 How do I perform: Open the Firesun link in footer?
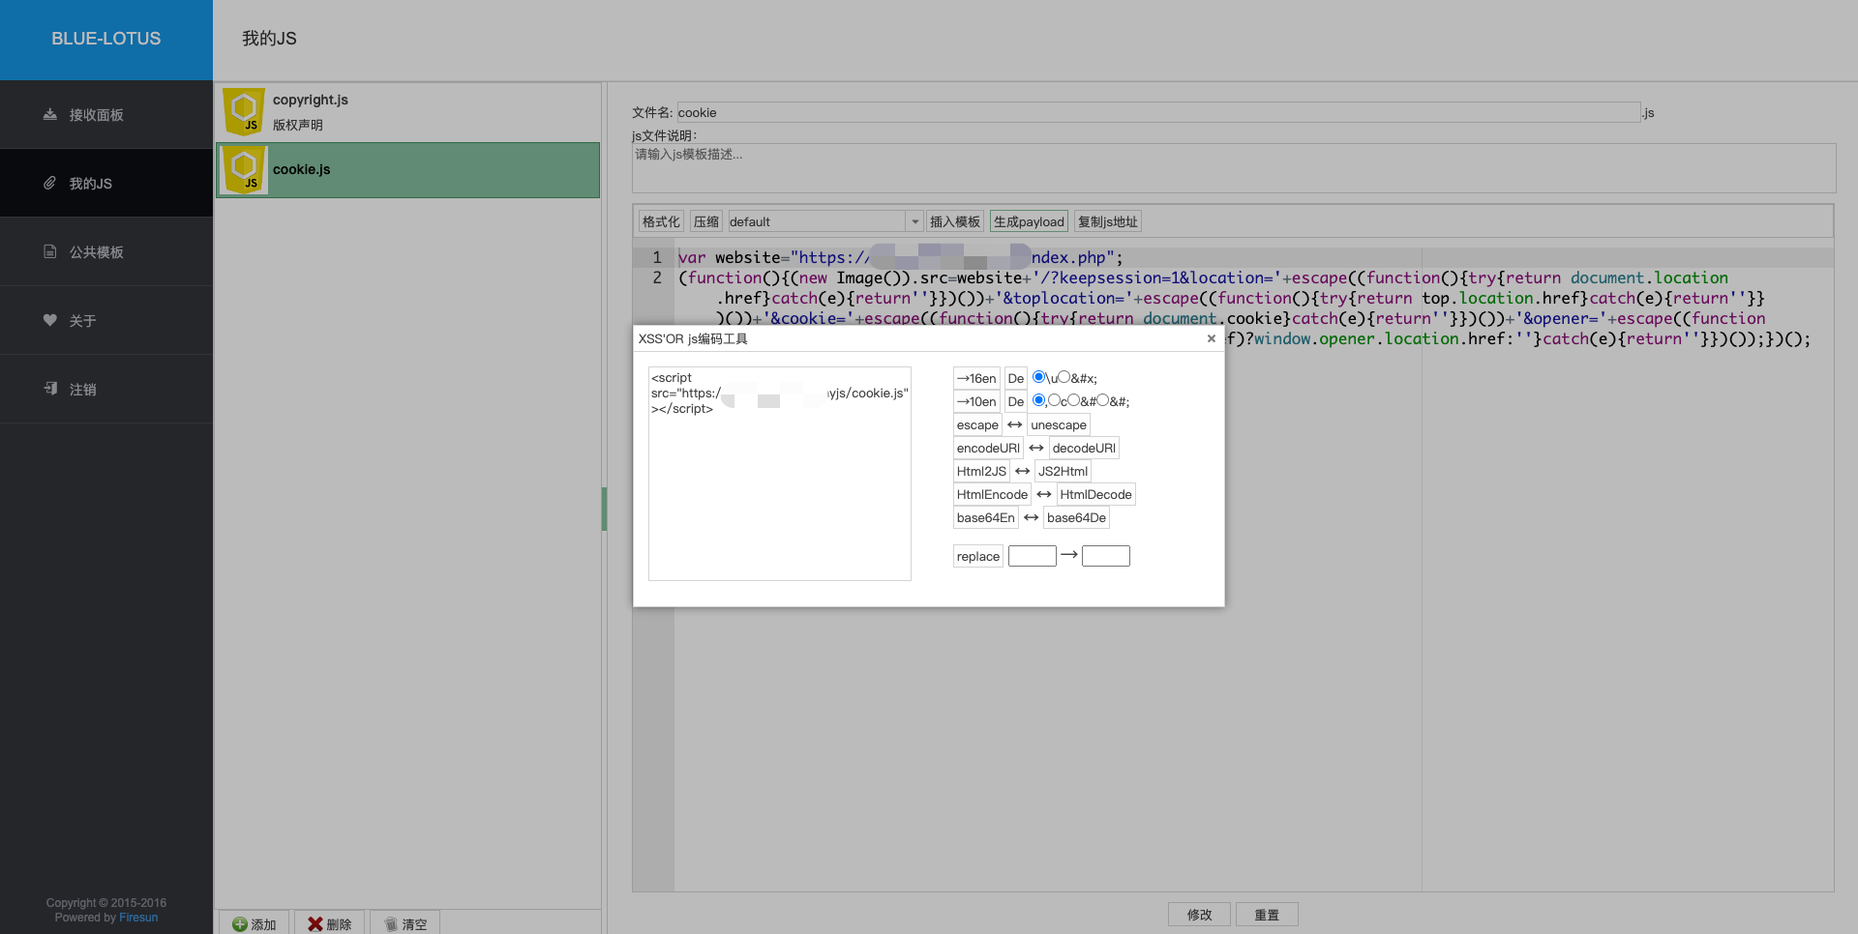click(138, 918)
